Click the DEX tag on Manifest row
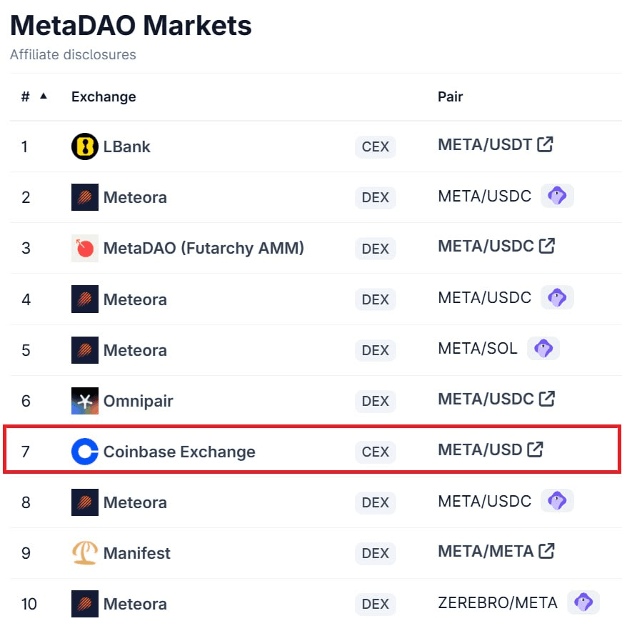This screenshot has width=622, height=626. (x=375, y=553)
